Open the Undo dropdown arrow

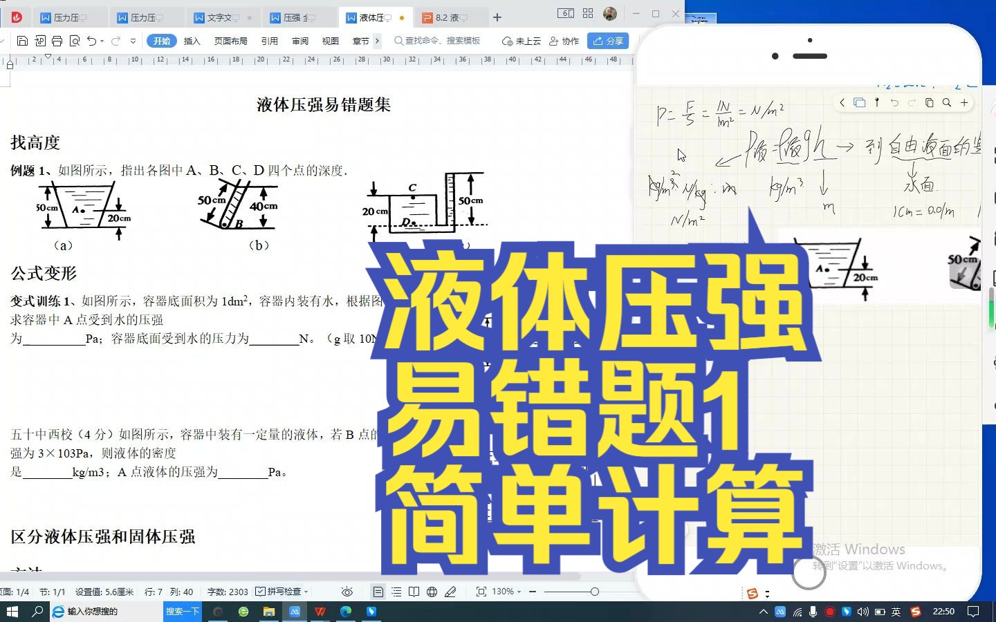[x=102, y=41]
